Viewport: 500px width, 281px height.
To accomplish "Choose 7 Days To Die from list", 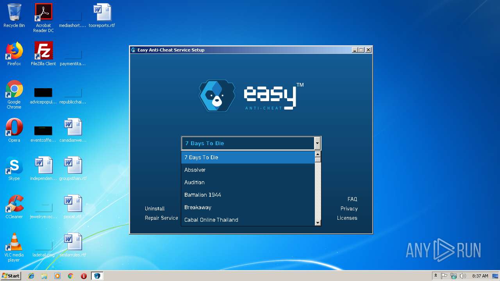I will point(248,157).
